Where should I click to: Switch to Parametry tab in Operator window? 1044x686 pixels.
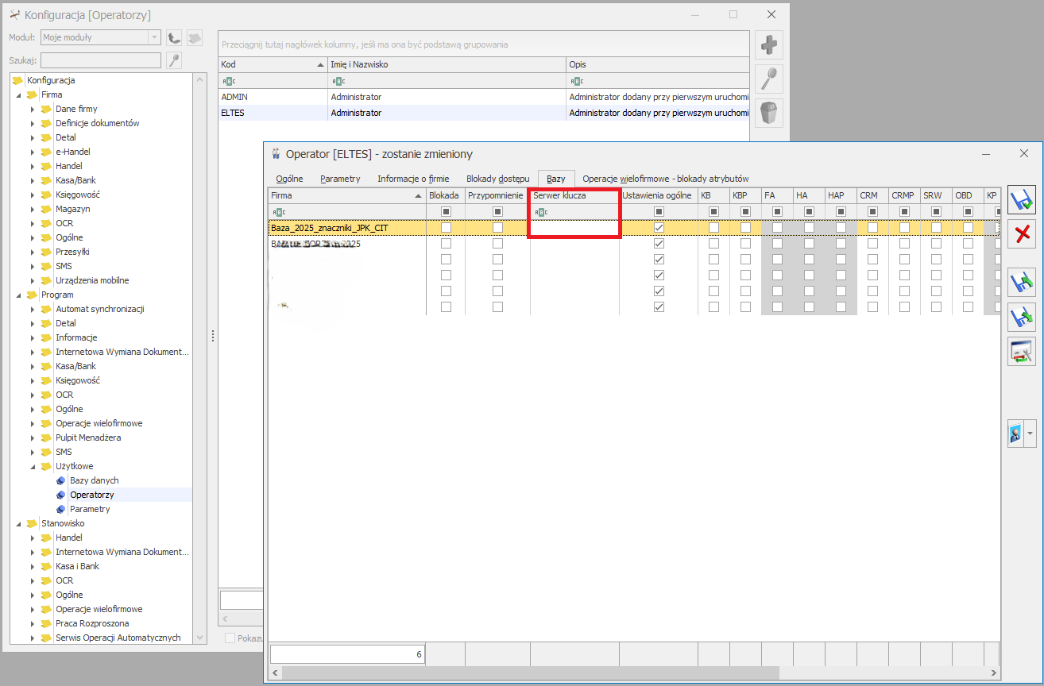340,179
